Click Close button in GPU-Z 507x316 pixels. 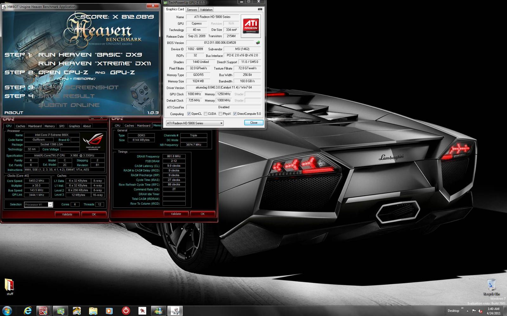coord(254,123)
